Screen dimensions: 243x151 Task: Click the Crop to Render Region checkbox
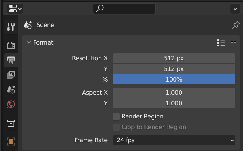(x=116, y=127)
